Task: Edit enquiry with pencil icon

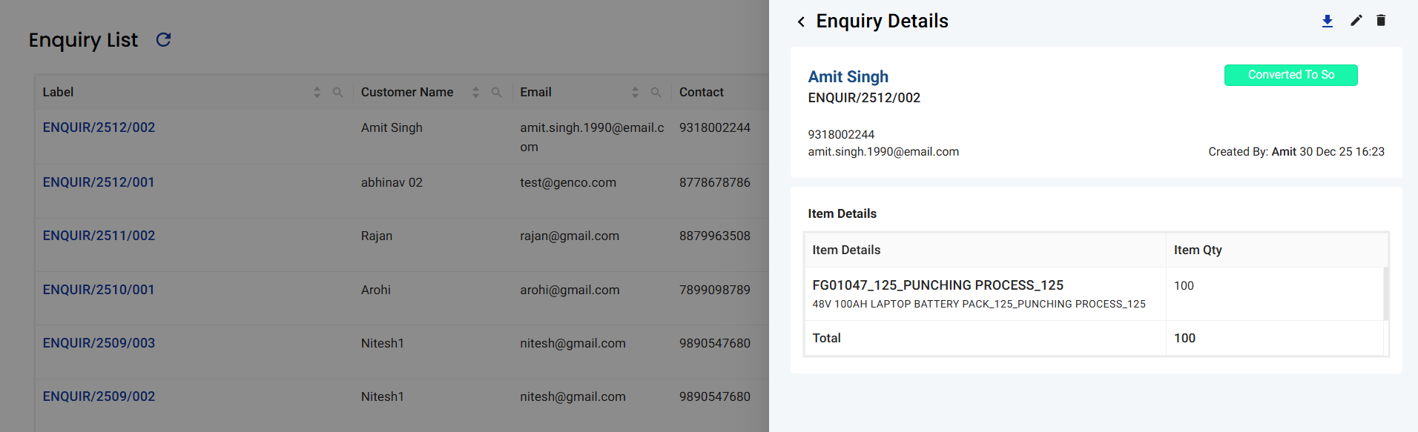Action: (1356, 21)
